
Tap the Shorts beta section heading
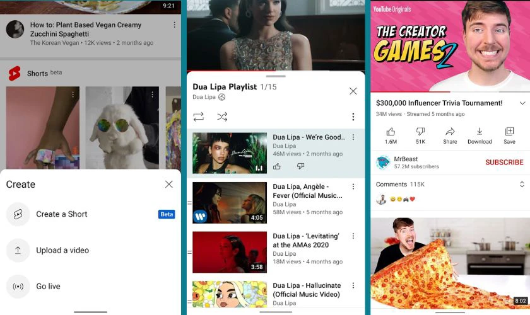coord(44,73)
